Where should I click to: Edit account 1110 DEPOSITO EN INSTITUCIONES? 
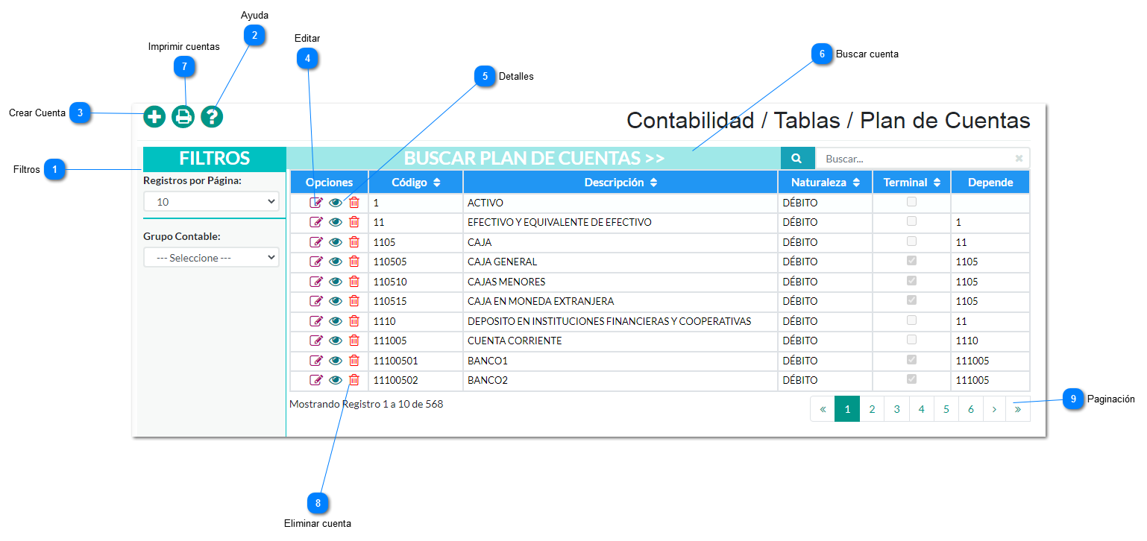316,321
